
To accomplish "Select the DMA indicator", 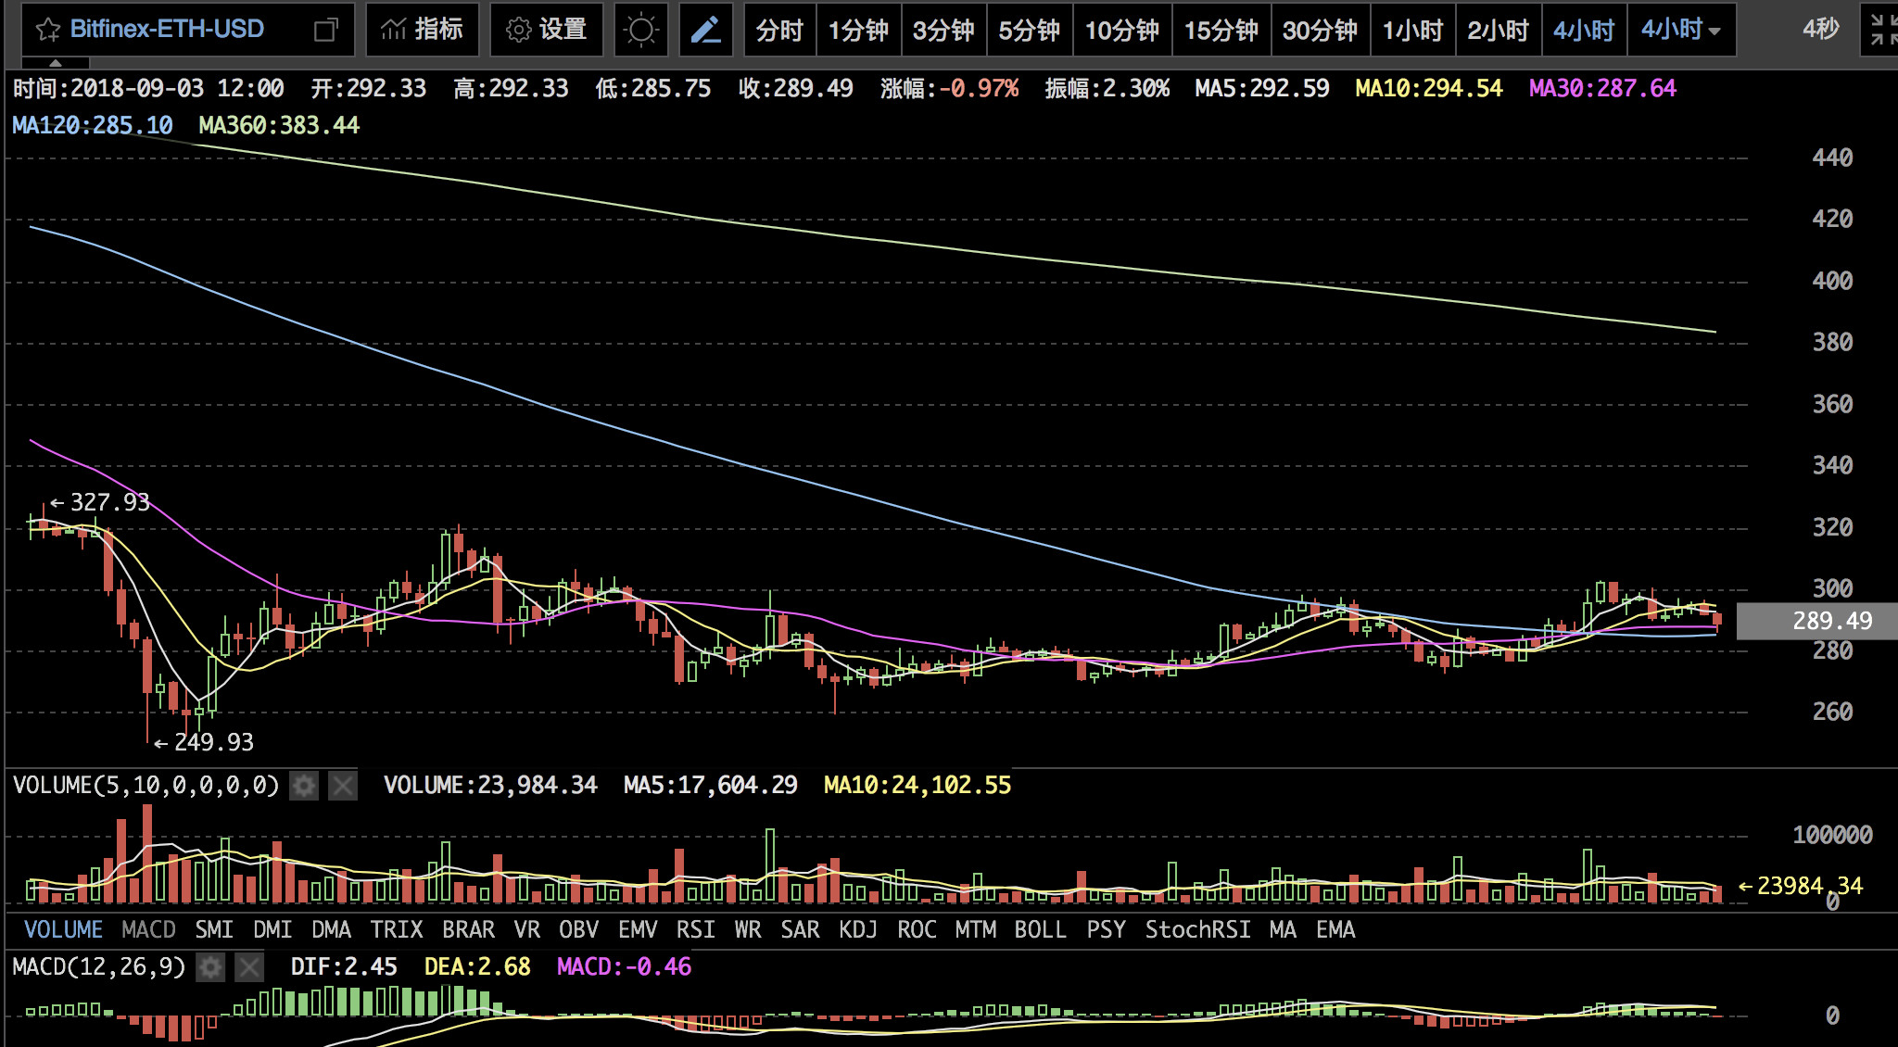I will (x=331, y=929).
